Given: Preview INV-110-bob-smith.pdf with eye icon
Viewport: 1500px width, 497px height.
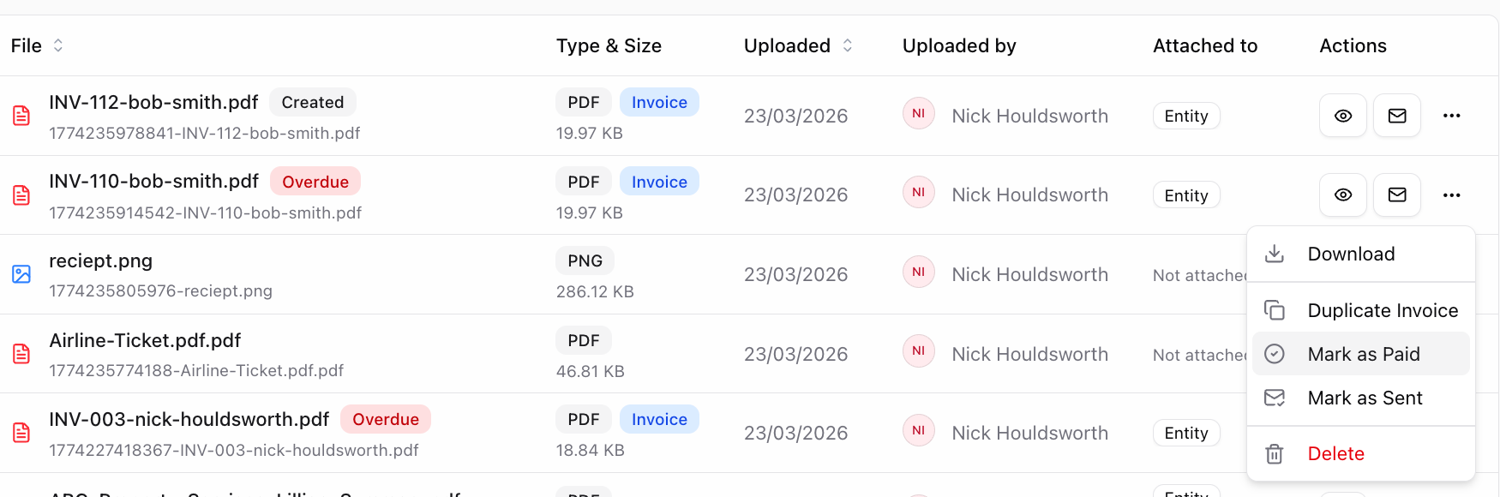Looking at the screenshot, I should (1343, 195).
